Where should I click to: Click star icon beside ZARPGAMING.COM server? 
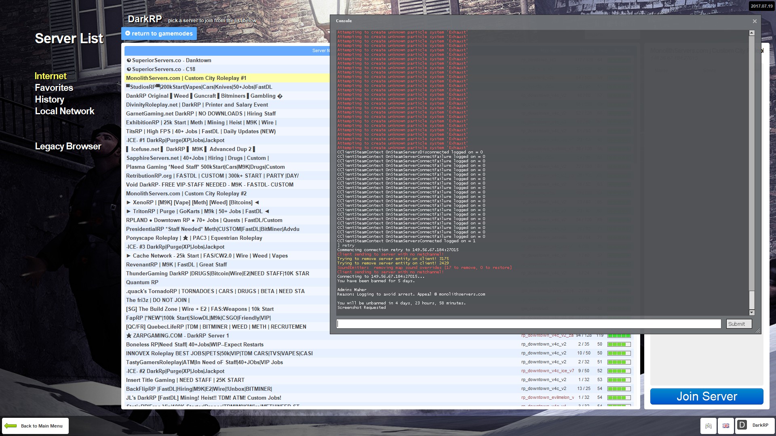click(x=129, y=335)
